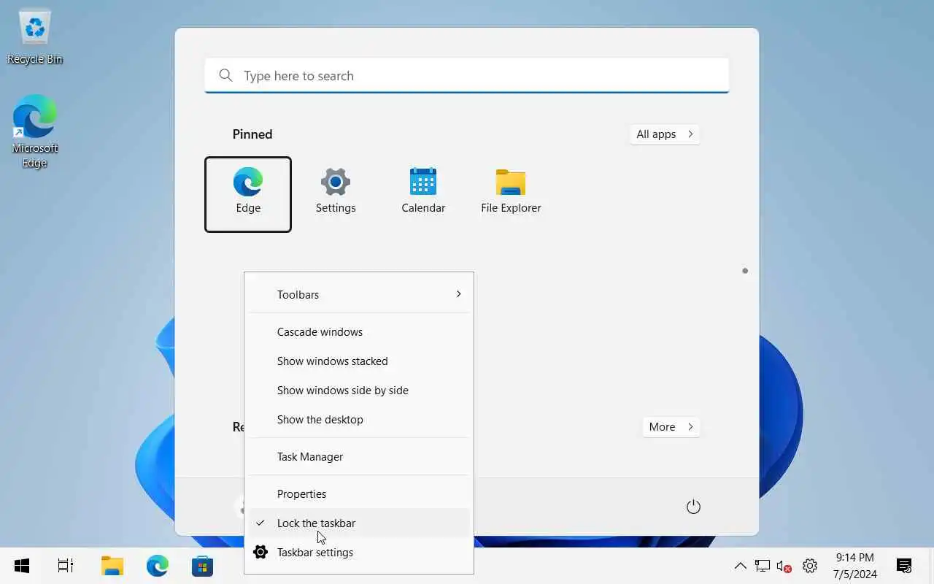Click the Windows Start button

[x=22, y=566]
